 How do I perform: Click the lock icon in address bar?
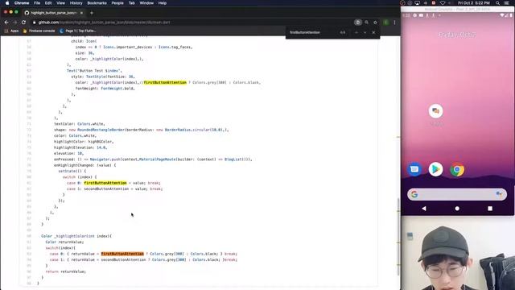click(x=34, y=23)
